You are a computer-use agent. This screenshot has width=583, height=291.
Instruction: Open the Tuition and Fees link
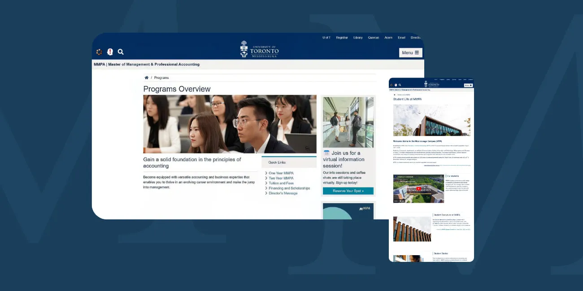tap(281, 183)
